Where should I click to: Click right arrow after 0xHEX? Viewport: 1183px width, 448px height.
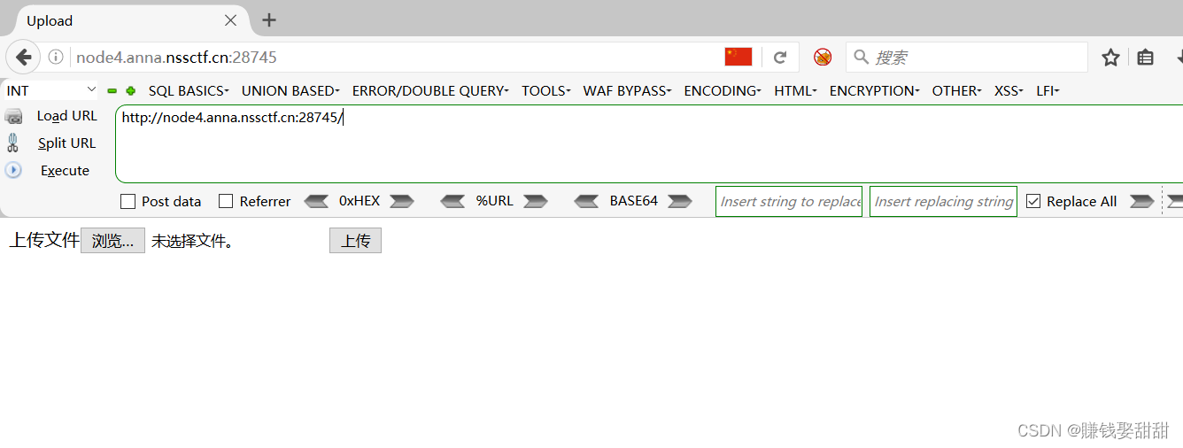tap(402, 201)
